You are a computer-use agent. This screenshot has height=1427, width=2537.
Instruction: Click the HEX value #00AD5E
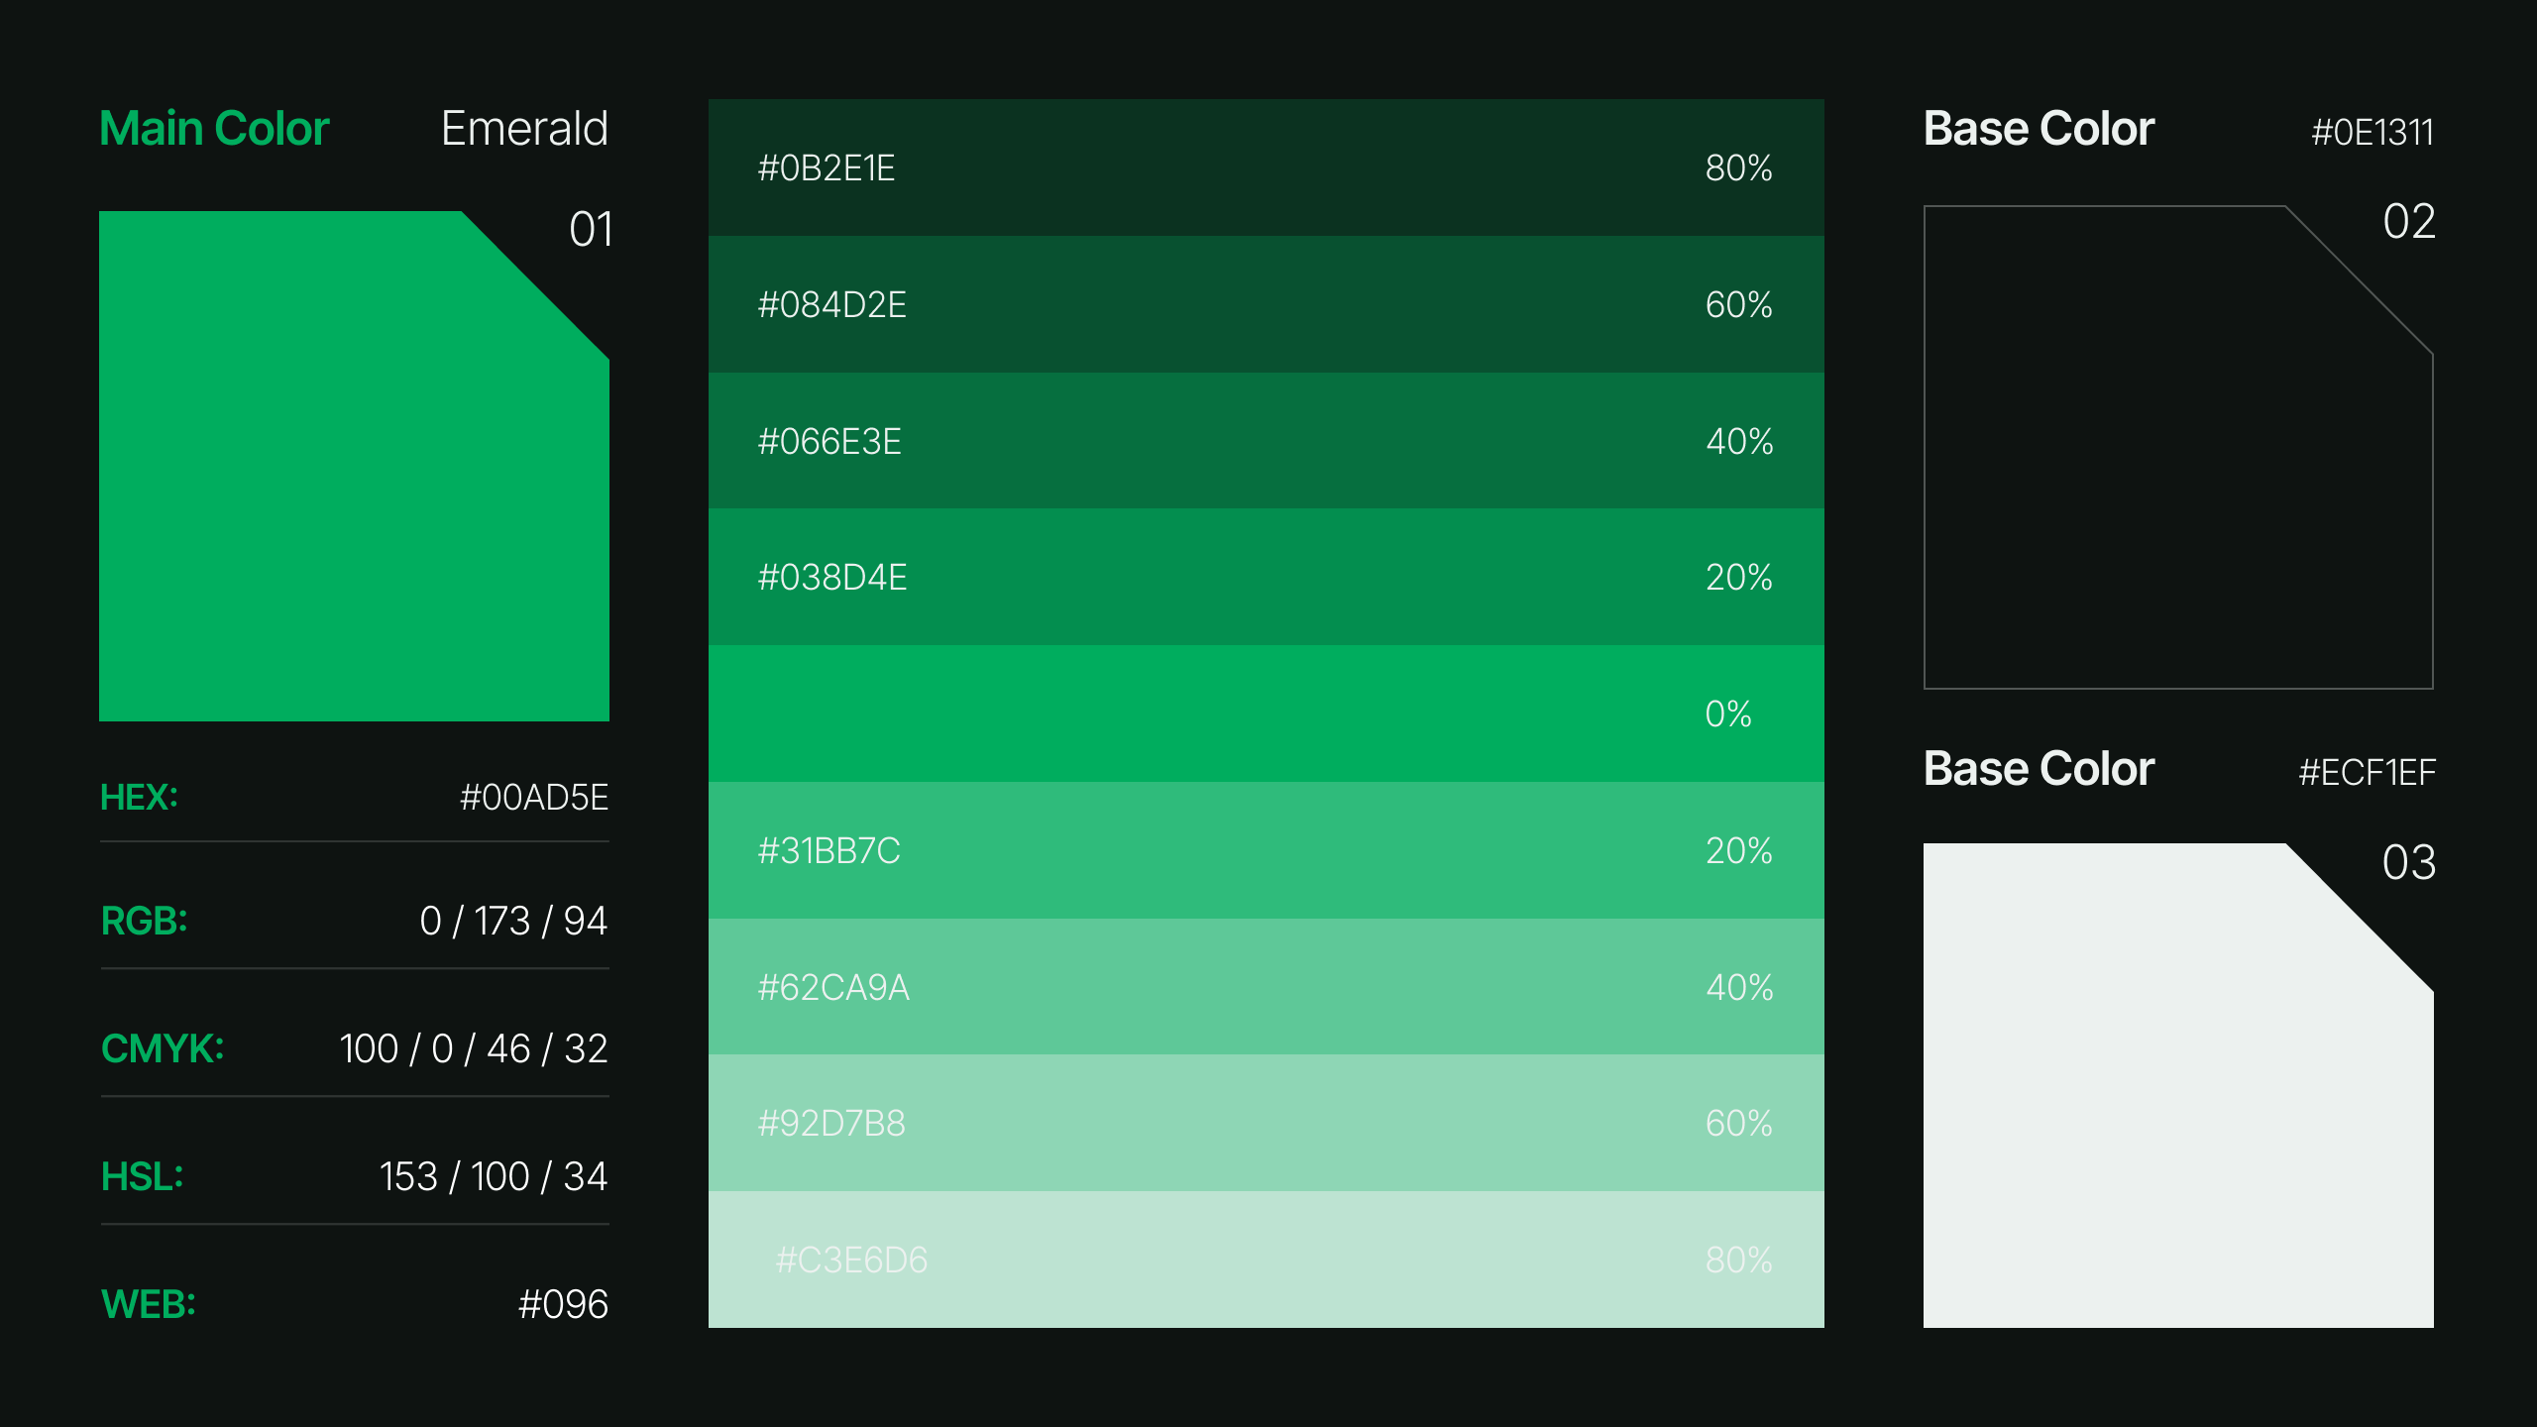point(533,798)
